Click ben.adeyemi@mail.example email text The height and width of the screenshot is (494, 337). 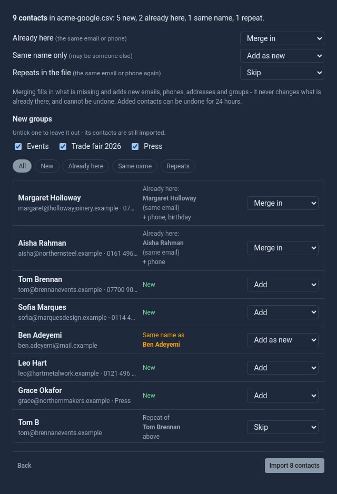pos(58,346)
